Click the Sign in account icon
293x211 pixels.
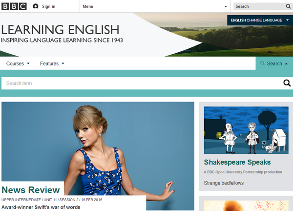coord(36,6)
